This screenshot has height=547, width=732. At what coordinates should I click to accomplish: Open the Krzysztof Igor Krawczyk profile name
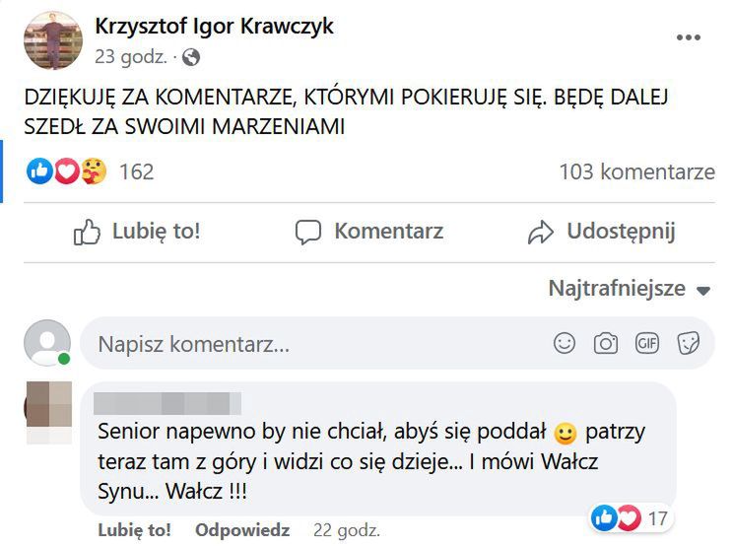[x=214, y=27]
